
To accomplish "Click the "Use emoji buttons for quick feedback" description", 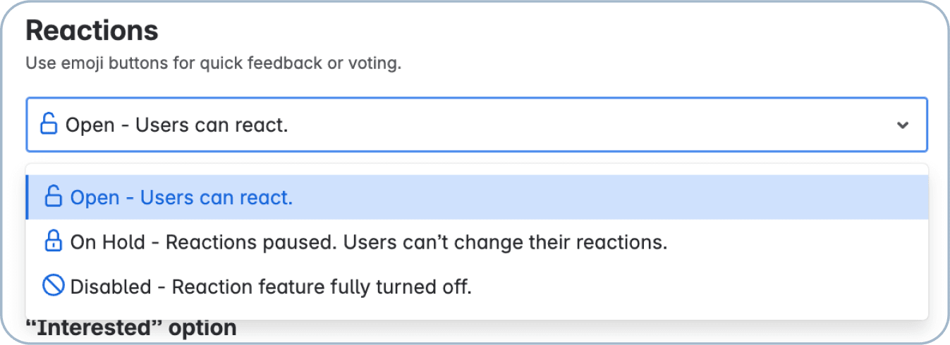I will 213,63.
